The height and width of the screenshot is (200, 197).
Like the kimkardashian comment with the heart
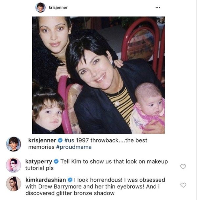183,185
